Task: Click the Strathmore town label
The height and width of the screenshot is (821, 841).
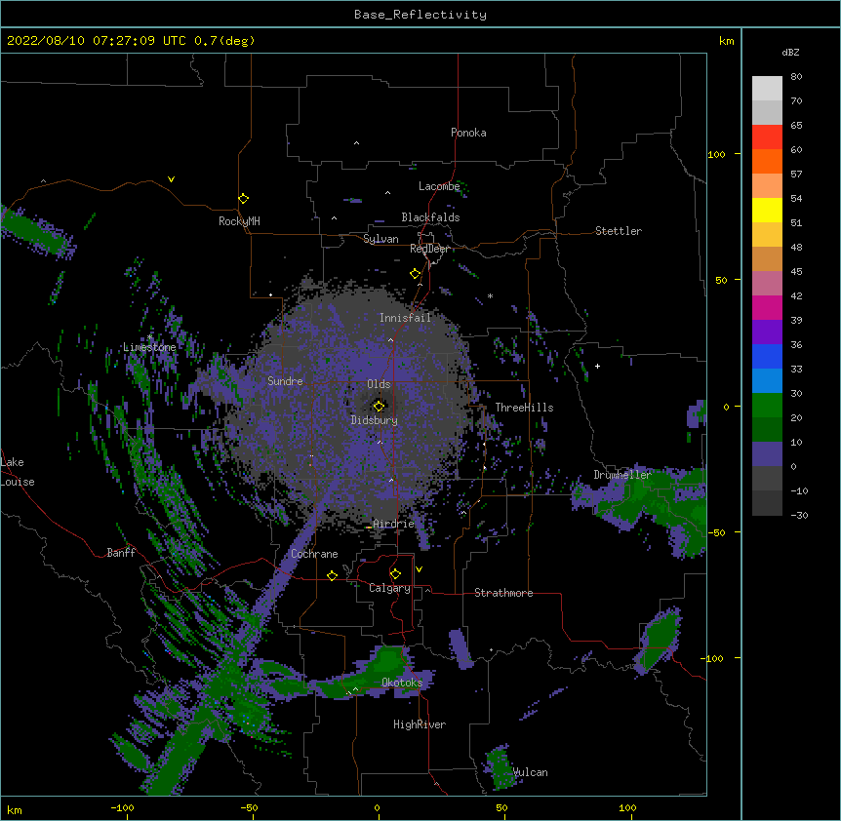Action: pos(503,593)
